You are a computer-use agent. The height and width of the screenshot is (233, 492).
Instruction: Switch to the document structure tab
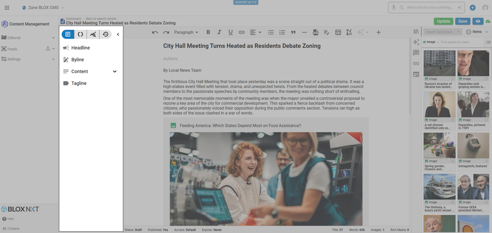pos(68,34)
